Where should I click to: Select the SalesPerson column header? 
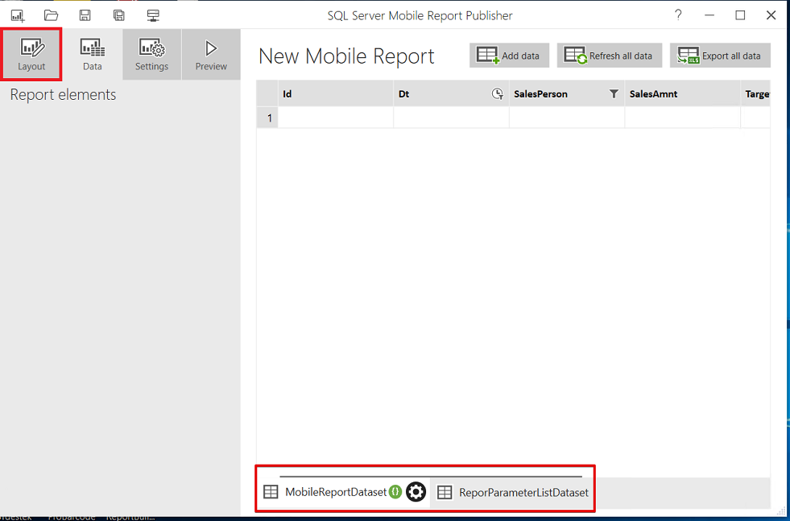click(x=567, y=93)
